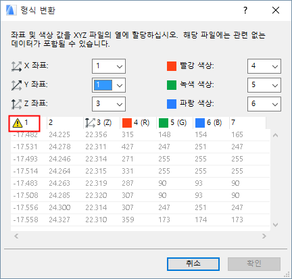This screenshot has width=292, height=279.
Task: Click the blue color swatch beside 파랑 색상
Action: click(172, 104)
